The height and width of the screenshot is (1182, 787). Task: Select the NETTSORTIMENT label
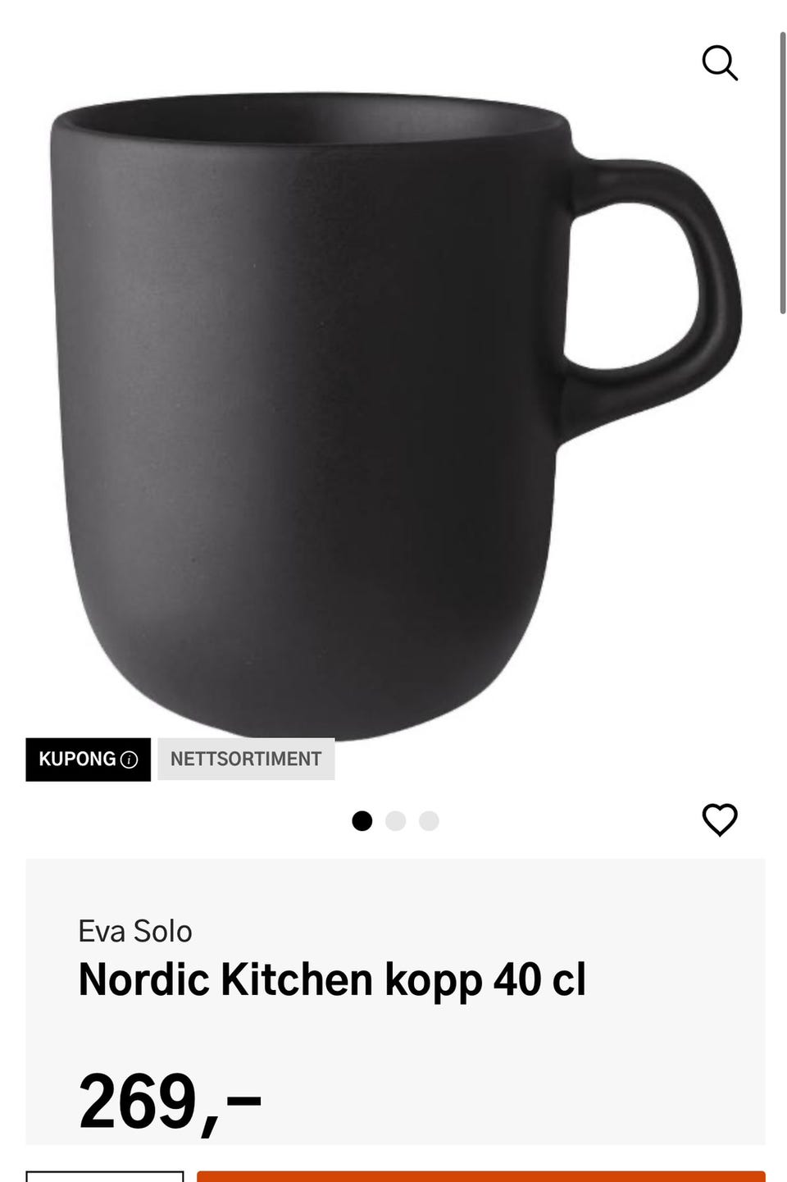click(x=246, y=759)
